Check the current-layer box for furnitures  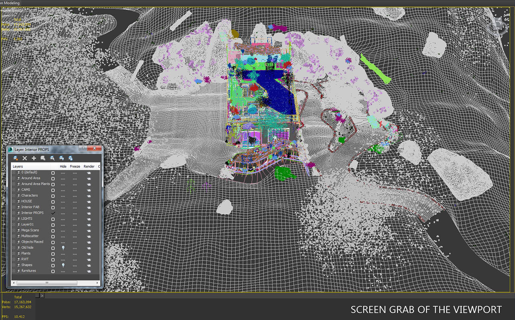coord(53,271)
